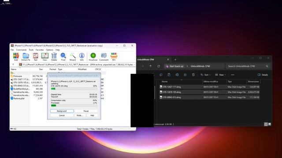Click the Delete trash icon in Explorer
This screenshot has height=158, width=282.
click(193, 75)
